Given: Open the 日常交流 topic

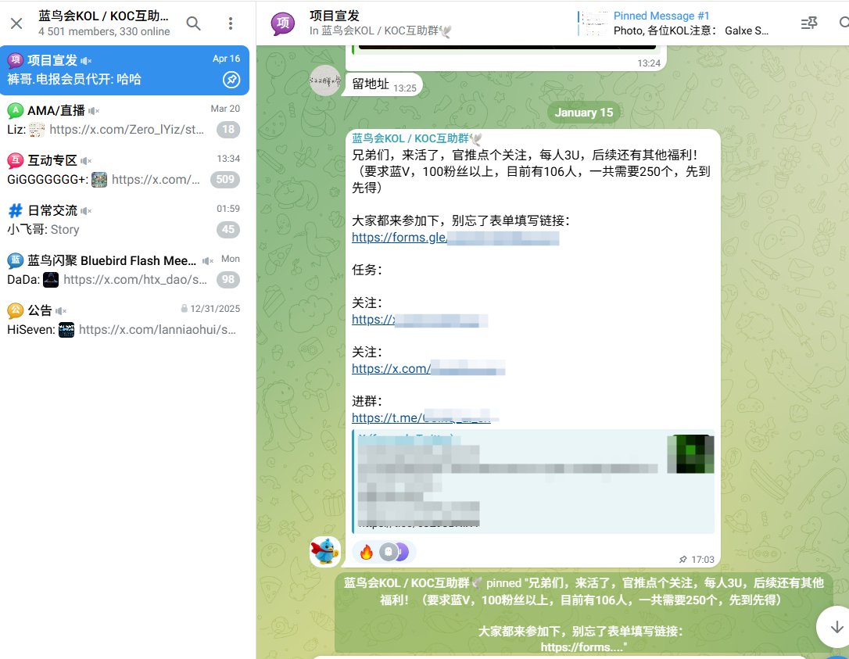Looking at the screenshot, I should pyautogui.click(x=124, y=220).
